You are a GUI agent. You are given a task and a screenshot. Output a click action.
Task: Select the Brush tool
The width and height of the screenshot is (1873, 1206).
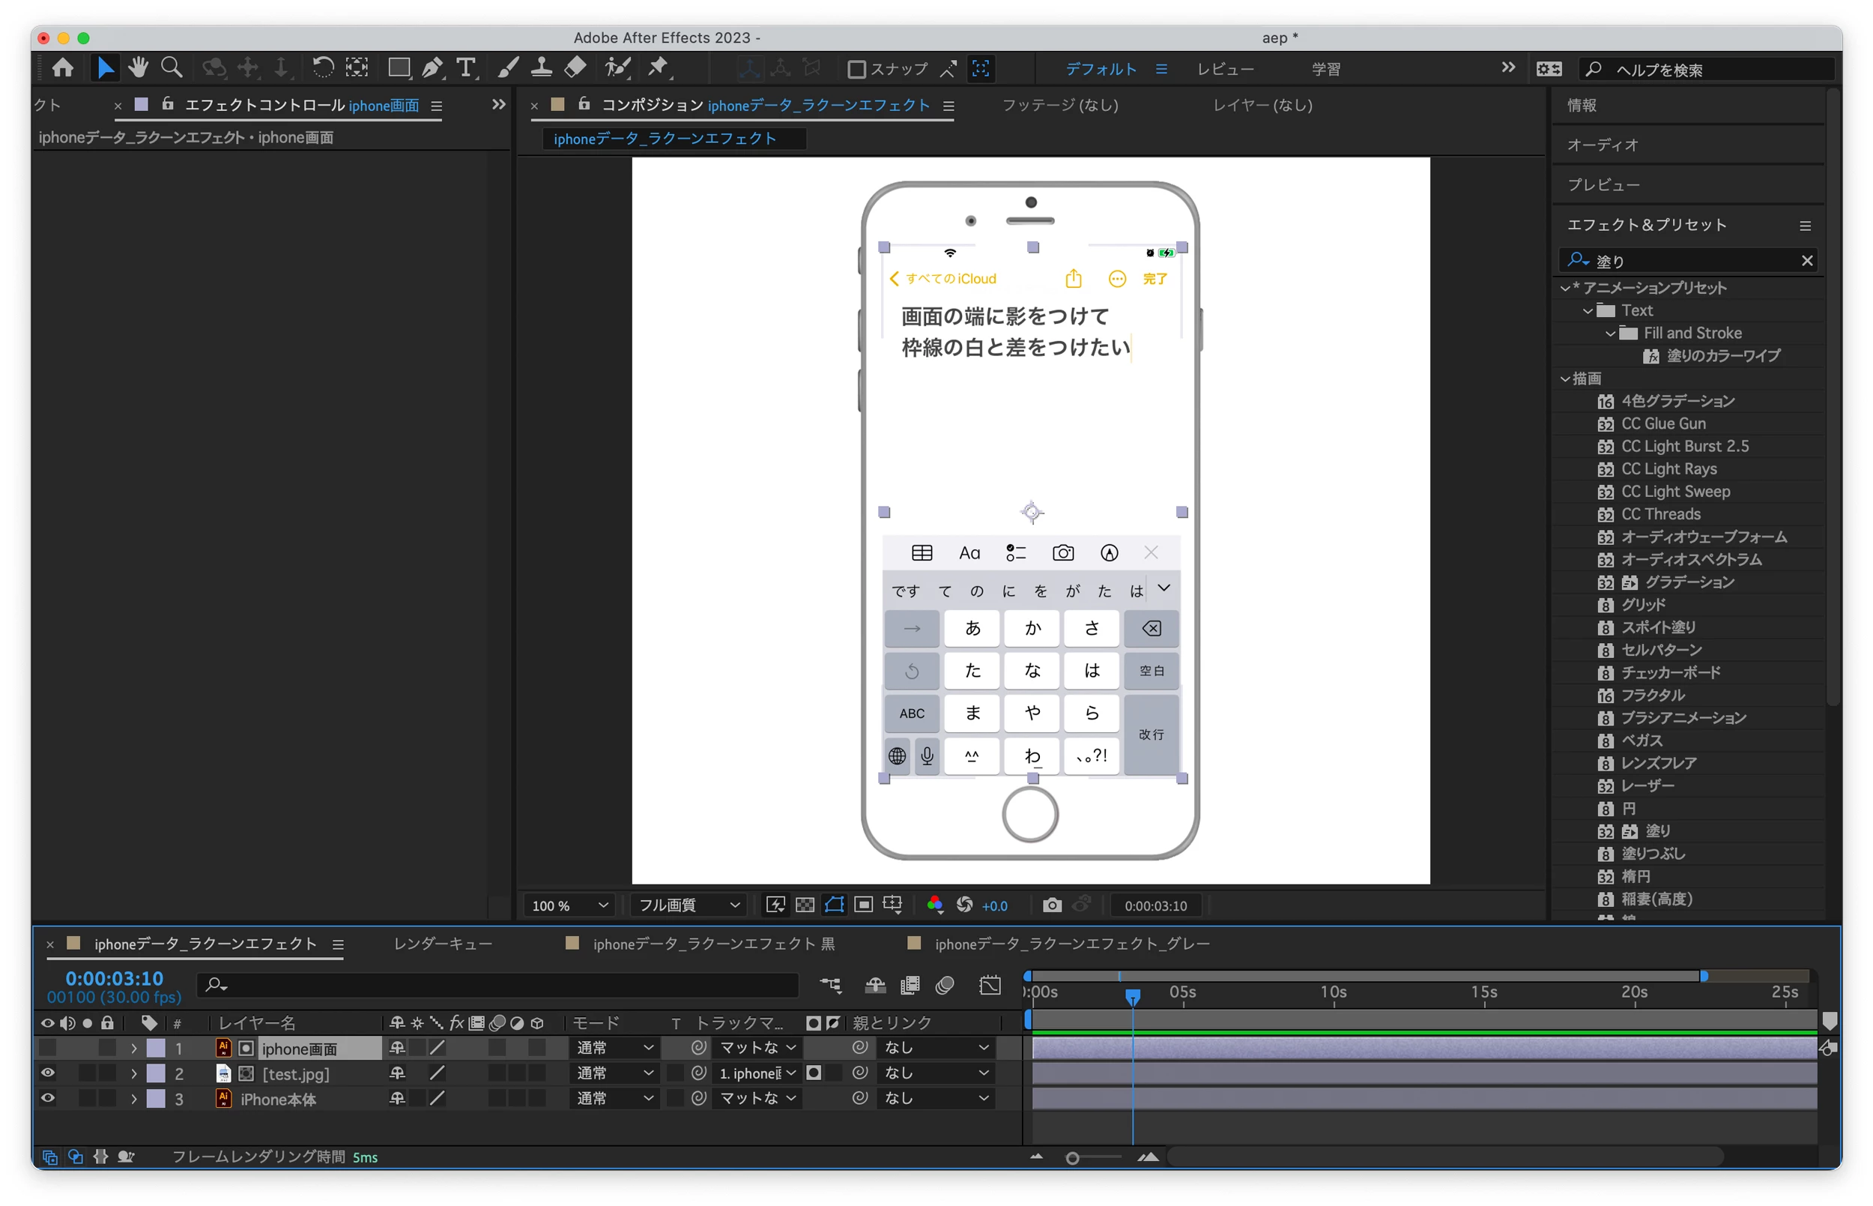[x=508, y=68]
